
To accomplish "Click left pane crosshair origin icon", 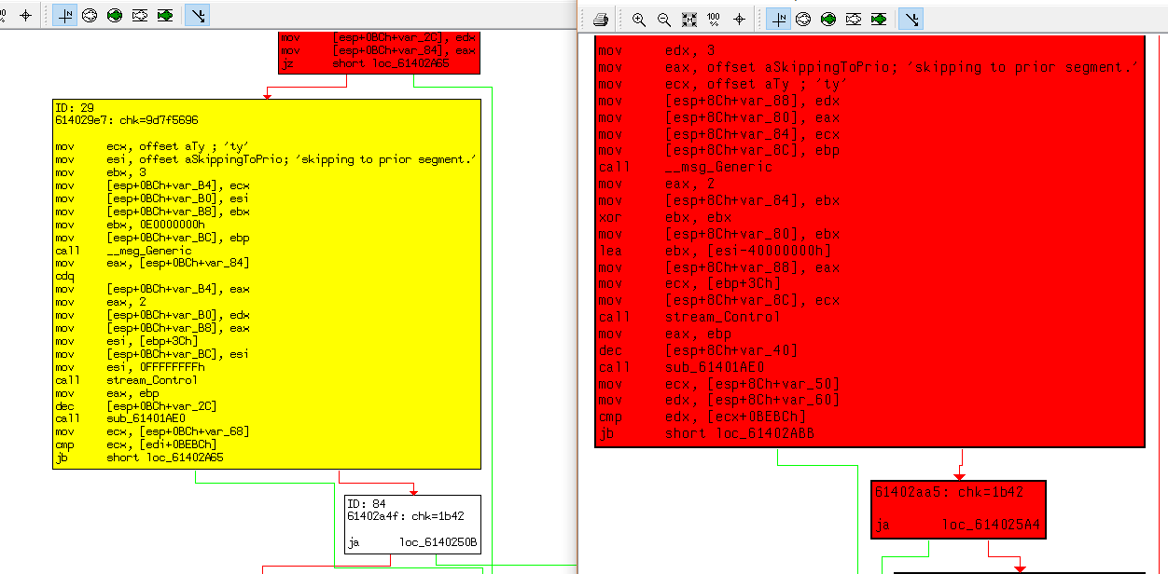I will point(25,16).
